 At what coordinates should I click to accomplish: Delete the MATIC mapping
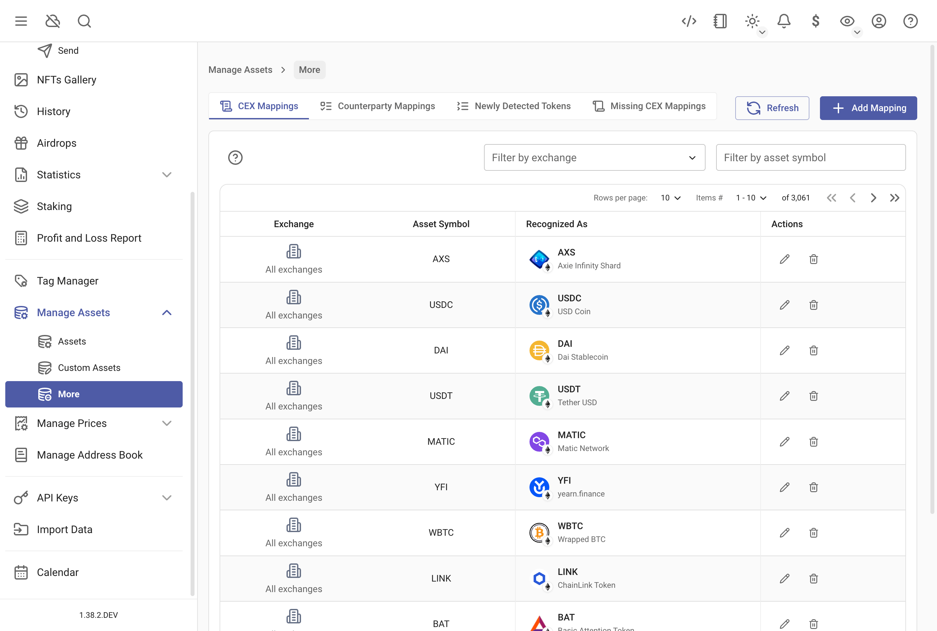813,441
